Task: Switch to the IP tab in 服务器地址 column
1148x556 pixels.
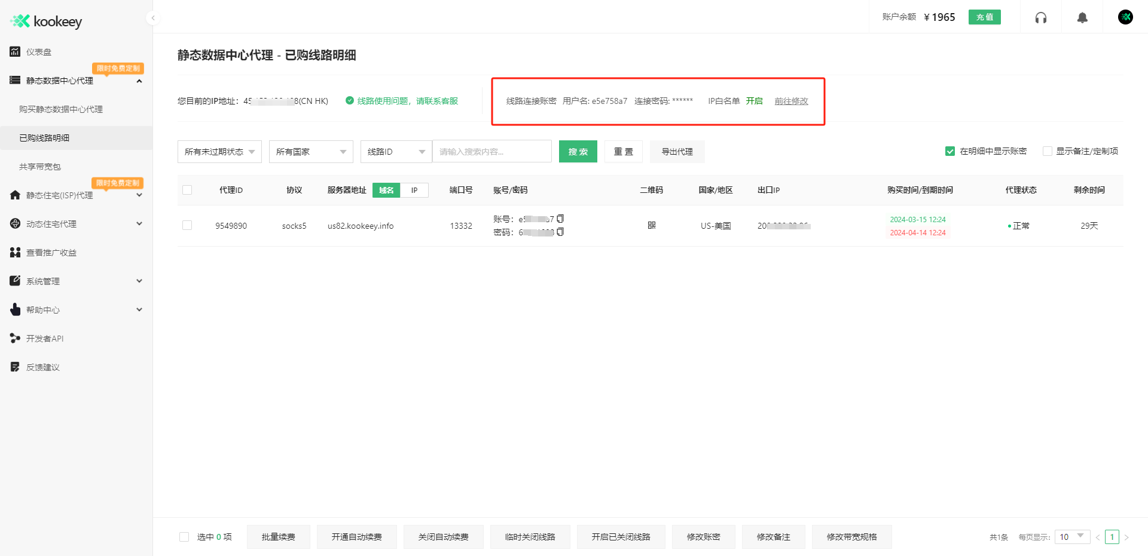Action: (414, 190)
